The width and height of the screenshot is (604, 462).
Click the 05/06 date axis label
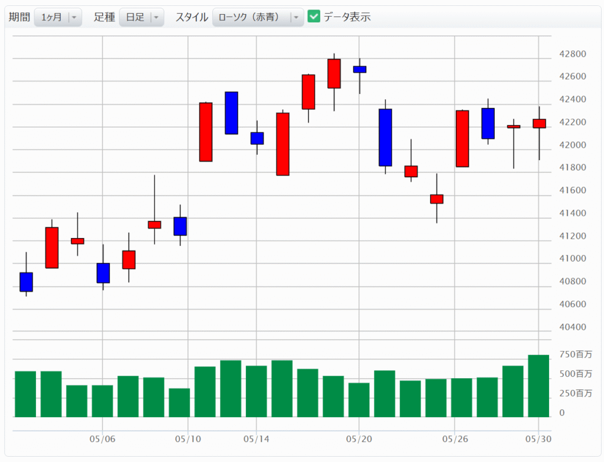click(x=103, y=439)
